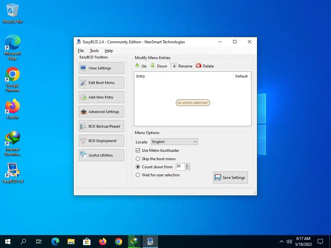Open taskbar Search
Viewport: 331px width, 248px height.
click(23, 242)
